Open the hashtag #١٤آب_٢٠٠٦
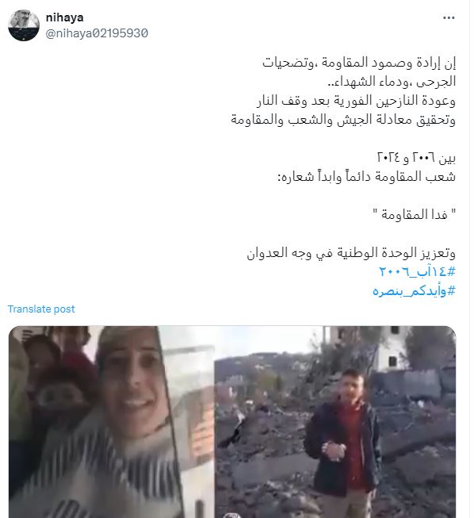474x518 pixels. (417, 272)
